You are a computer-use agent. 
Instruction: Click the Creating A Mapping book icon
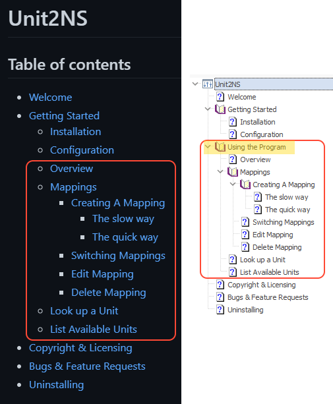[245, 185]
